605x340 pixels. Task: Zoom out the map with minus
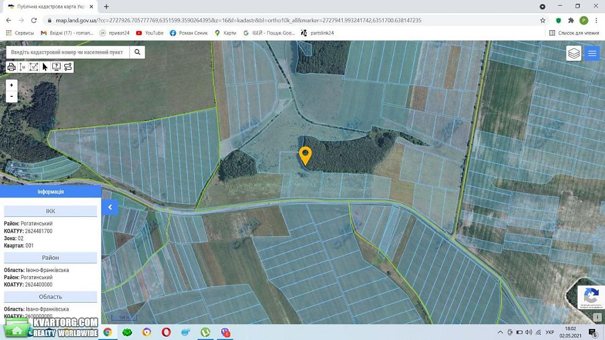click(12, 96)
